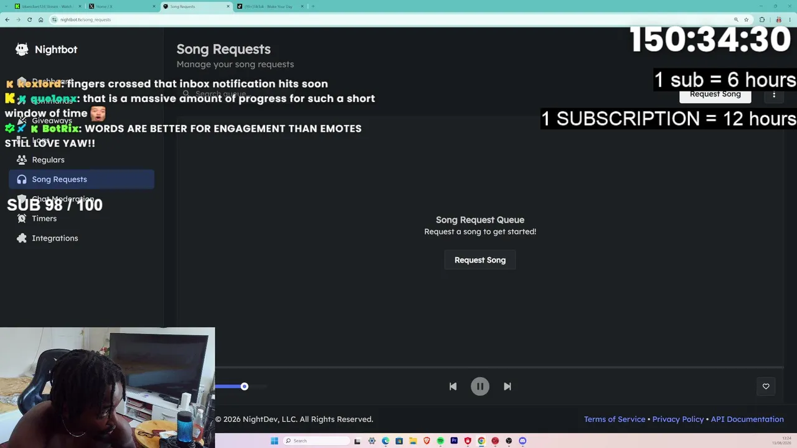
Task: Open the browser extensions puzzle icon
Action: (762, 19)
